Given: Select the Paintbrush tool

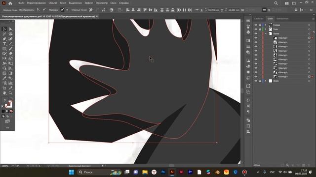Looking at the screenshot, I should pos(10,49).
